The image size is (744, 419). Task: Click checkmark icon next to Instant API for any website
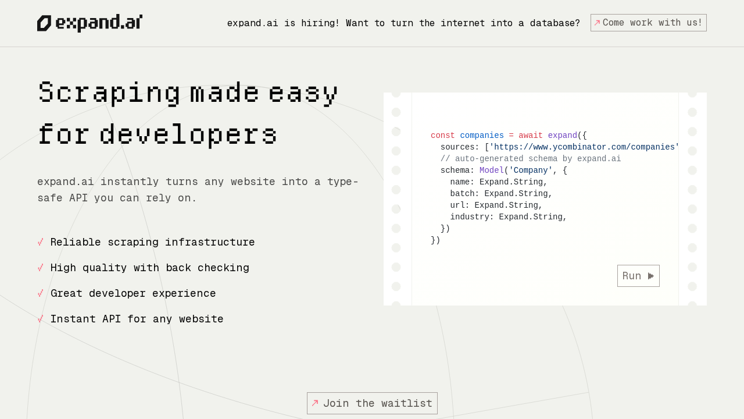click(41, 319)
